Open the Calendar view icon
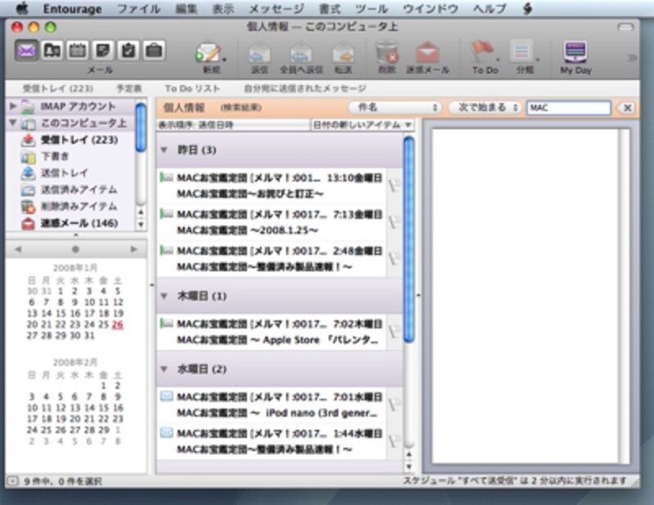The width and height of the screenshot is (654, 505). [78, 51]
